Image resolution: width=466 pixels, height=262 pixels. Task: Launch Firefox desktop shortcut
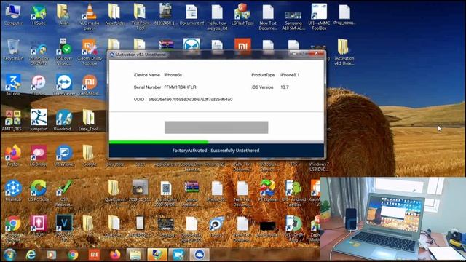(x=13, y=155)
